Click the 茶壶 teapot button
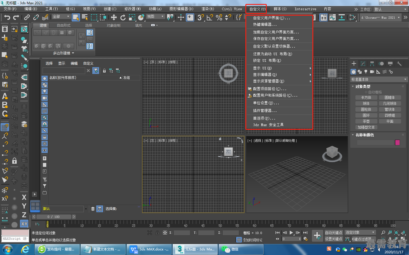Viewport: 409px width, 255px height. click(366, 121)
